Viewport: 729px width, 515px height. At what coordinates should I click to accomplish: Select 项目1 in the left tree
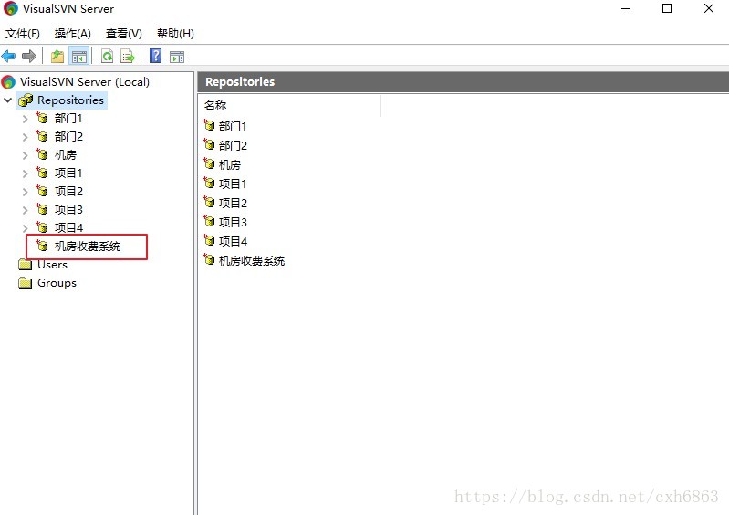pos(68,173)
